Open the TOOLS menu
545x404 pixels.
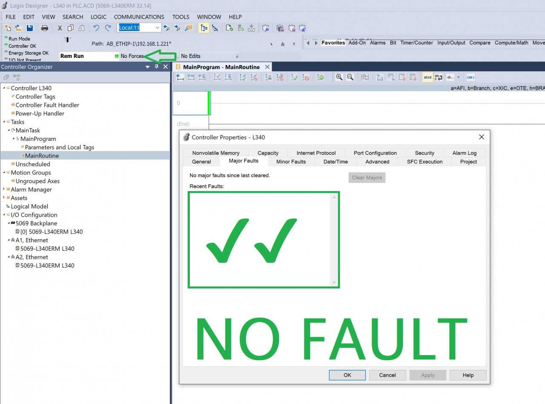tap(181, 17)
